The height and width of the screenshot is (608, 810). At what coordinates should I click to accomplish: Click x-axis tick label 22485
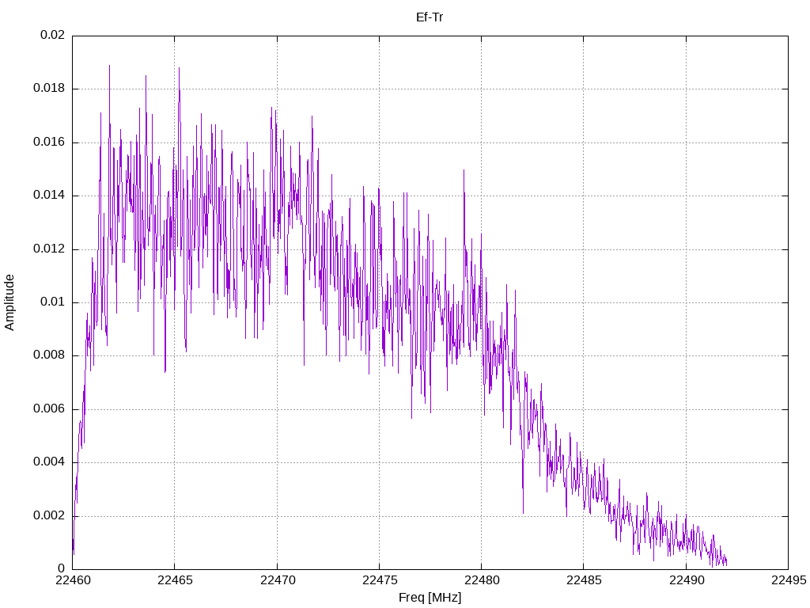[x=584, y=580]
